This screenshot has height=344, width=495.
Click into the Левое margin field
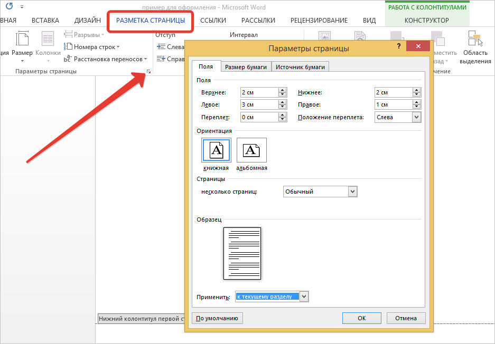[x=258, y=104]
